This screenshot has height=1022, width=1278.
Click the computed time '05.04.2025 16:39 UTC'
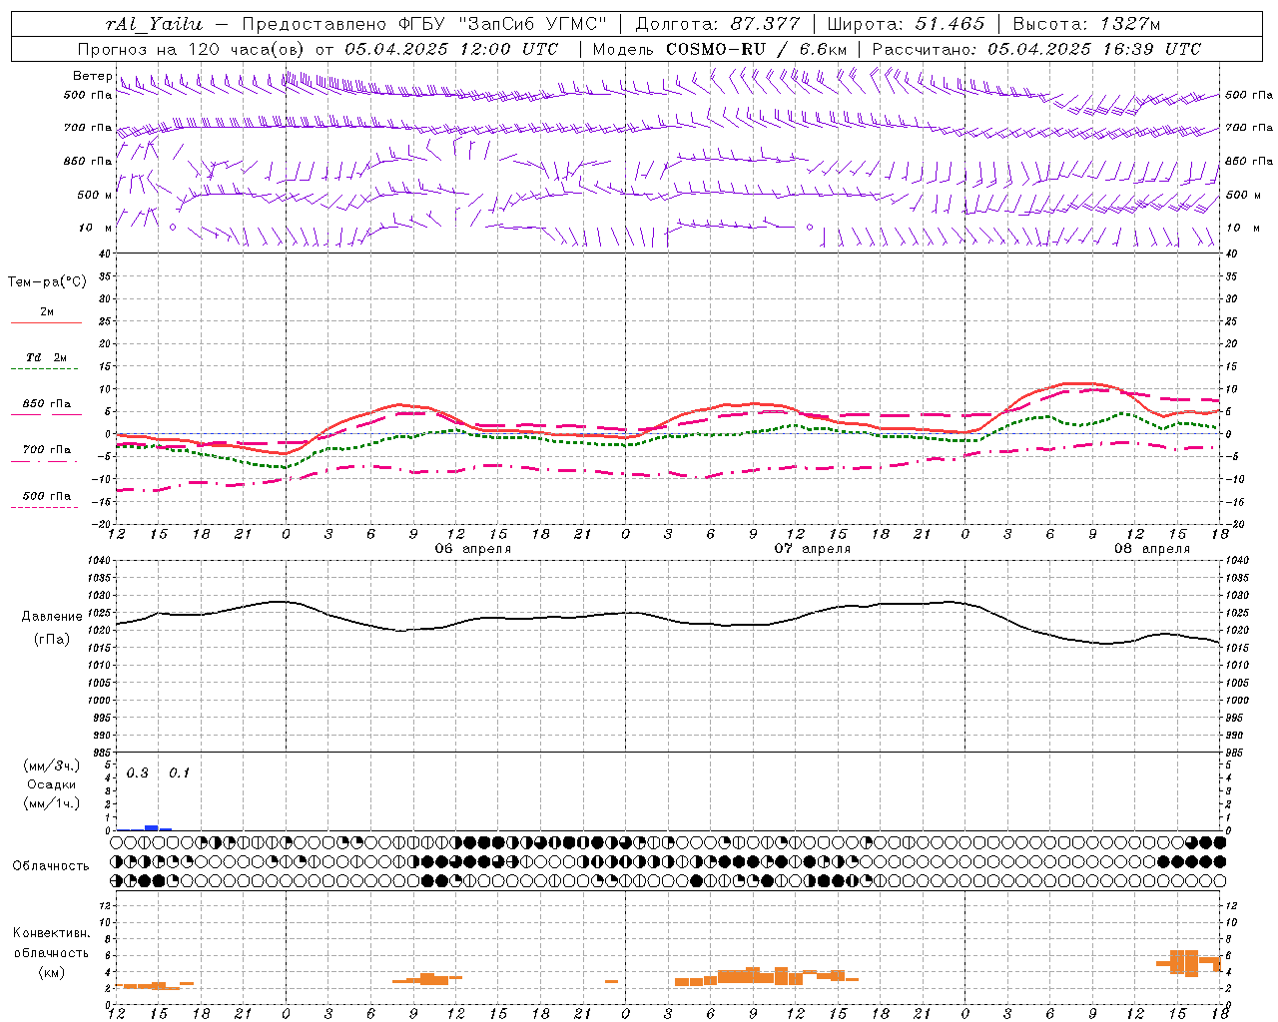tap(1094, 49)
